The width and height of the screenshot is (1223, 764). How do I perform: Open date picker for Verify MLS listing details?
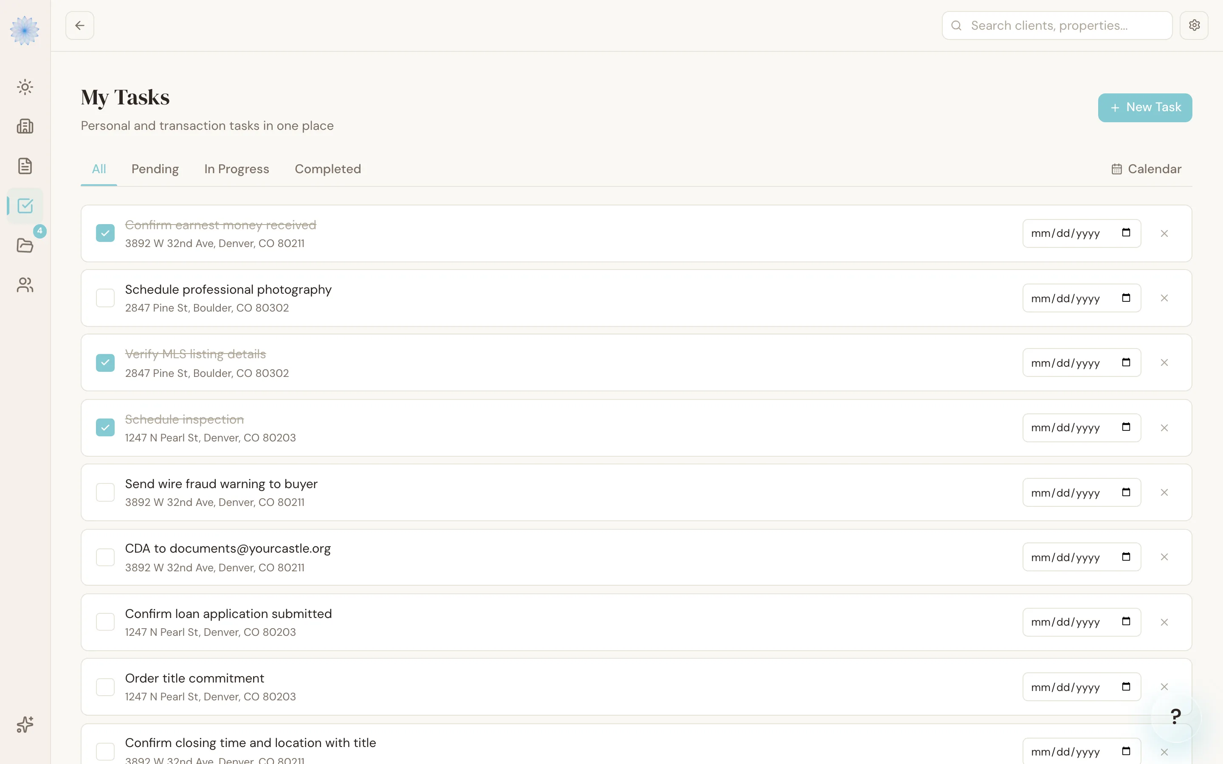click(1126, 363)
